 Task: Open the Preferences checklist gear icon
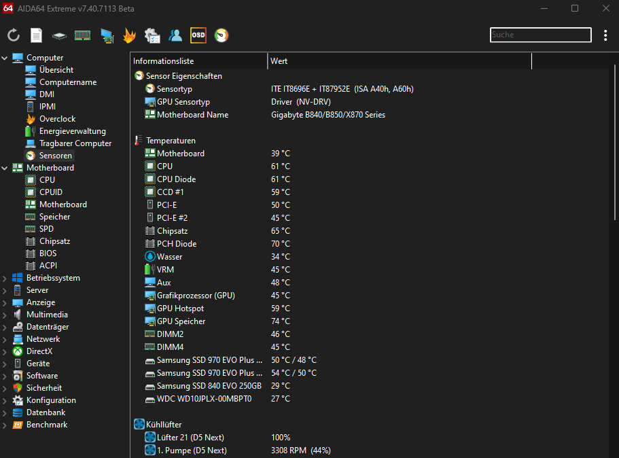pyautogui.click(x=152, y=35)
